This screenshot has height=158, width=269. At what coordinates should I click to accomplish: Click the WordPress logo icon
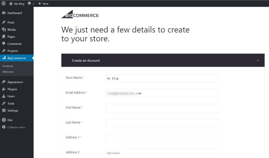4,4
